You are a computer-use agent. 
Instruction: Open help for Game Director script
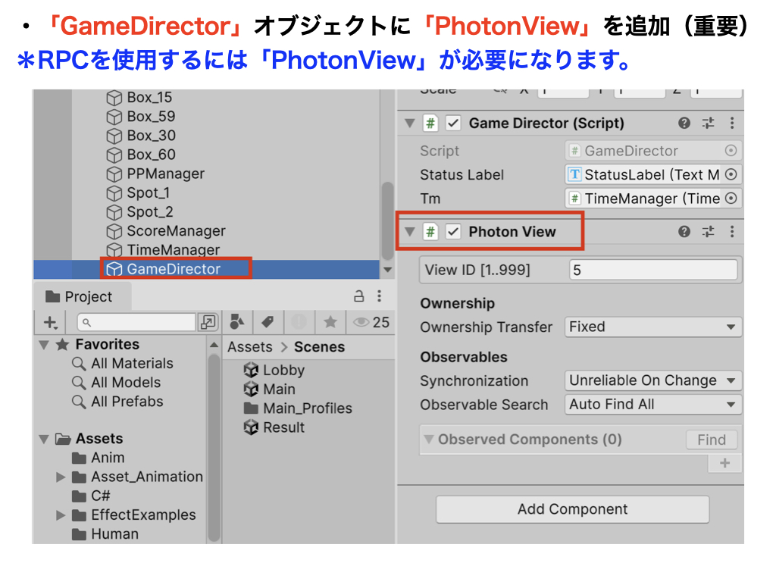tap(684, 124)
